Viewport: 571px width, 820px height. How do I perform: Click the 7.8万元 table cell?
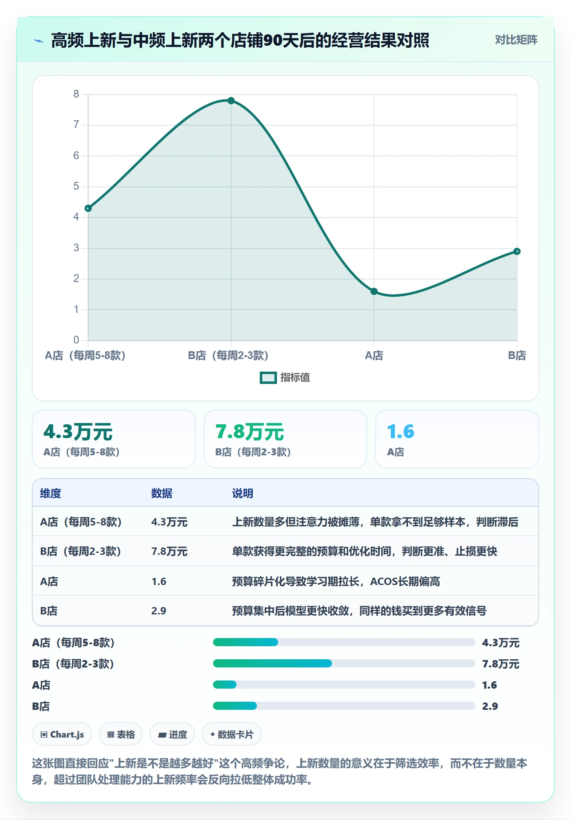point(169,551)
